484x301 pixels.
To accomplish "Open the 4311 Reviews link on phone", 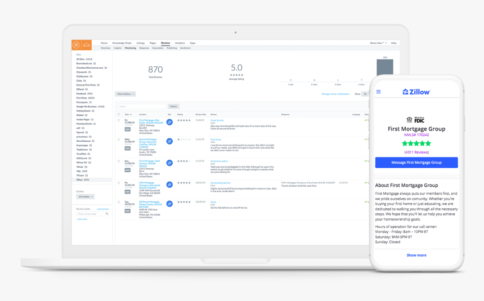I will click(x=416, y=152).
